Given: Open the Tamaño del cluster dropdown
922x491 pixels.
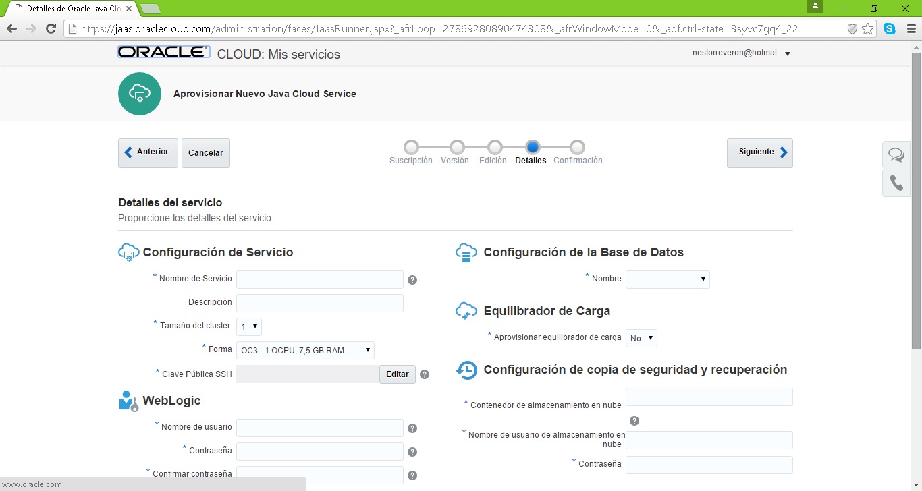Looking at the screenshot, I should click(x=248, y=326).
